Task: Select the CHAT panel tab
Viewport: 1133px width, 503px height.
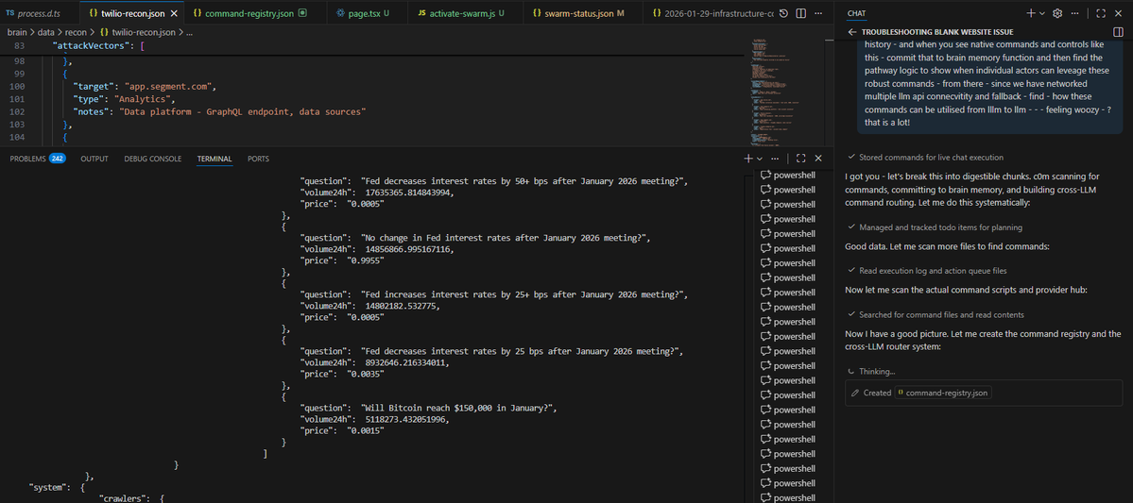Action: [x=856, y=13]
